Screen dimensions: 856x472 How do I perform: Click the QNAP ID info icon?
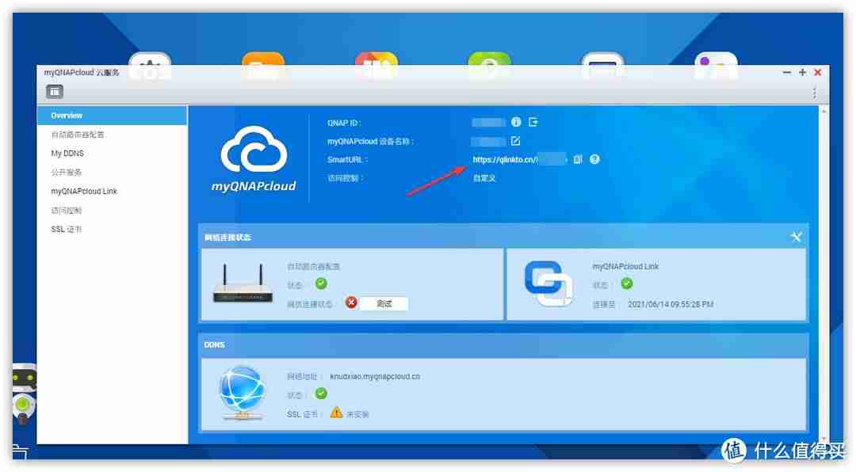click(x=516, y=122)
